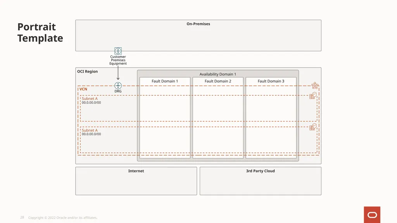
Task: Click the 'DRG' text label
Action: [118, 91]
